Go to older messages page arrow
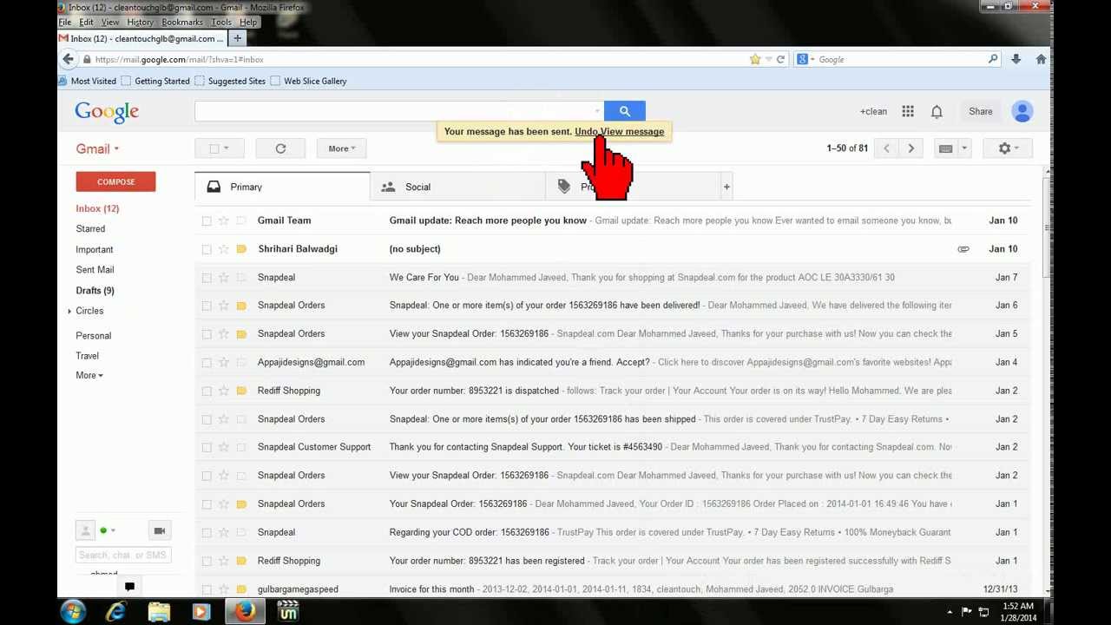Screen dimensions: 1111x625 911,148
